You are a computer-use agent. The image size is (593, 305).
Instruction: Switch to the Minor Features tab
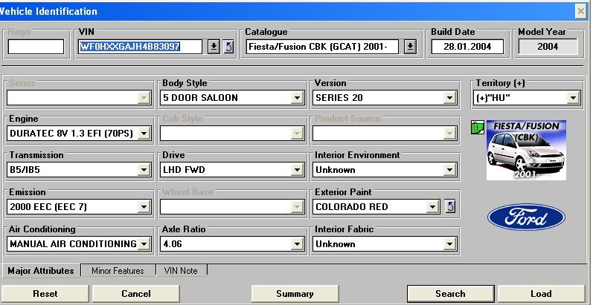(x=118, y=271)
